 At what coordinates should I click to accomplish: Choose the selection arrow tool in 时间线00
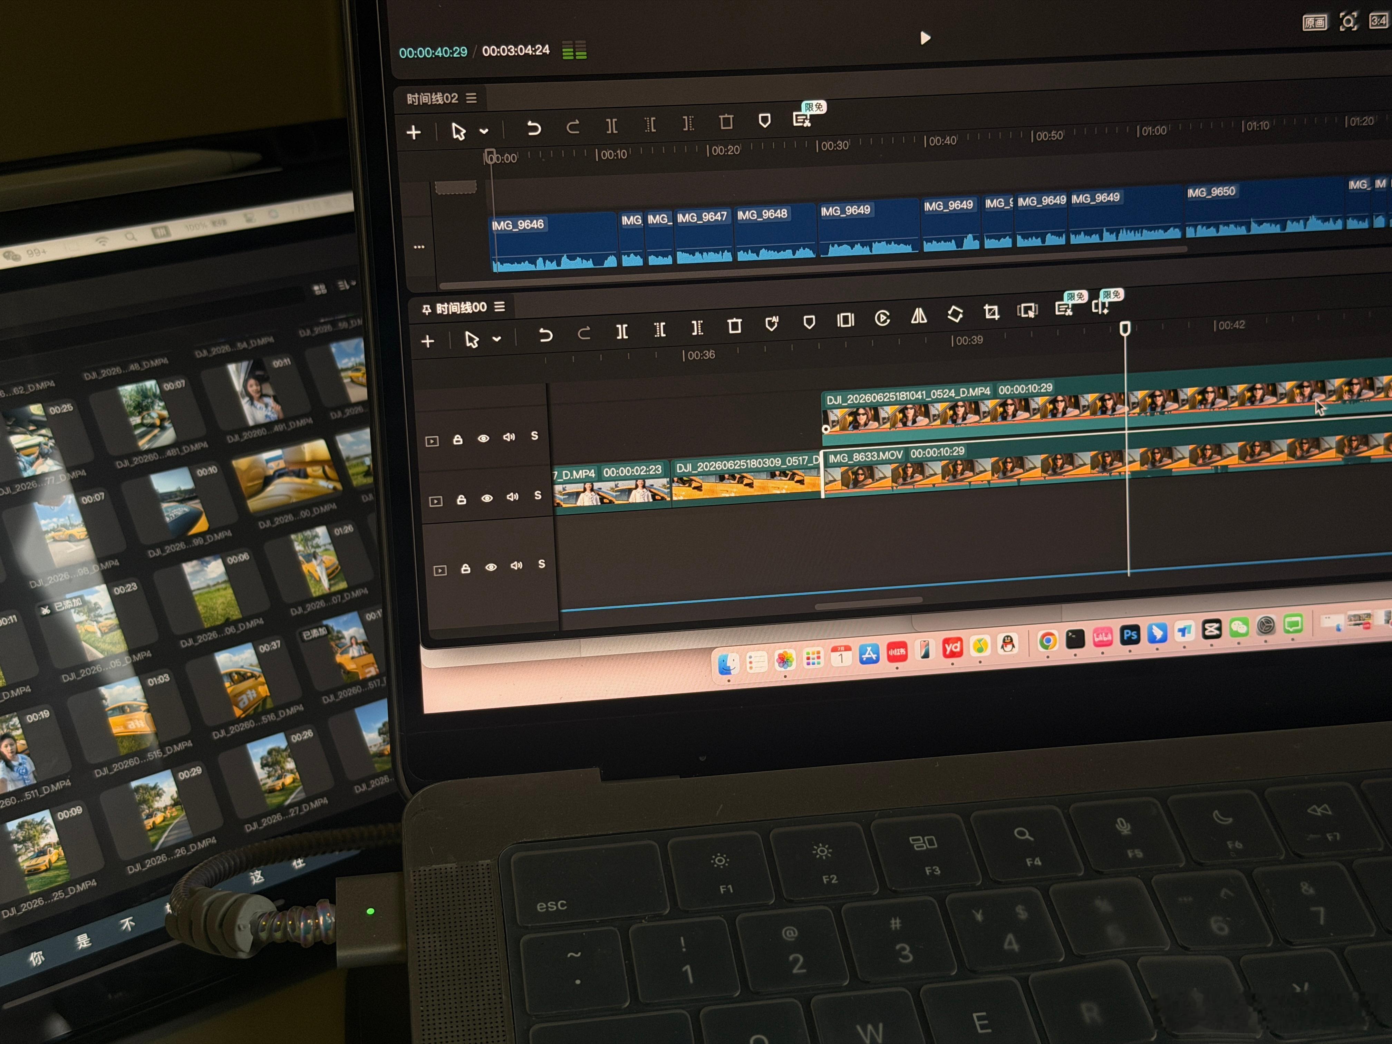[471, 340]
